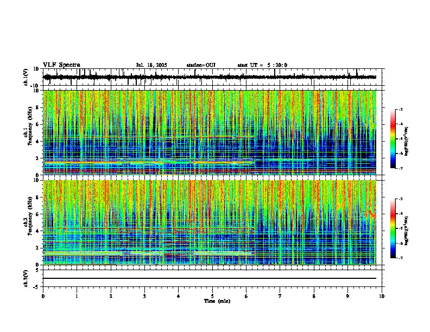Click the "-7" label on ch.2 color bar

point(400,258)
